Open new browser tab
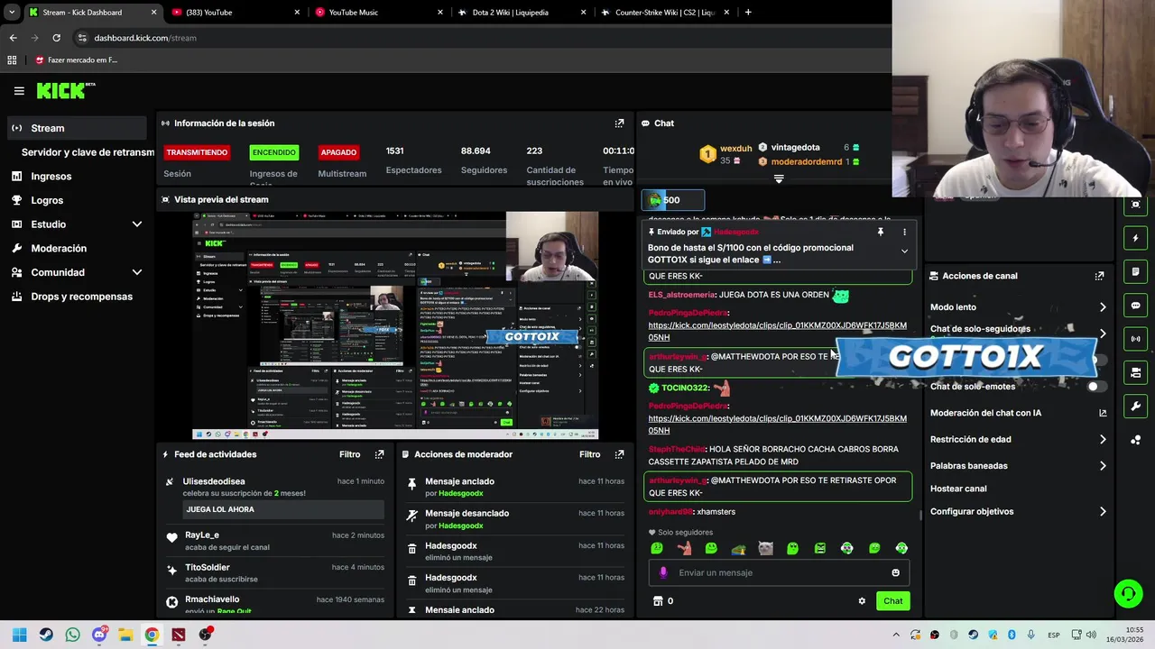This screenshot has height=649, width=1155. [x=747, y=13]
